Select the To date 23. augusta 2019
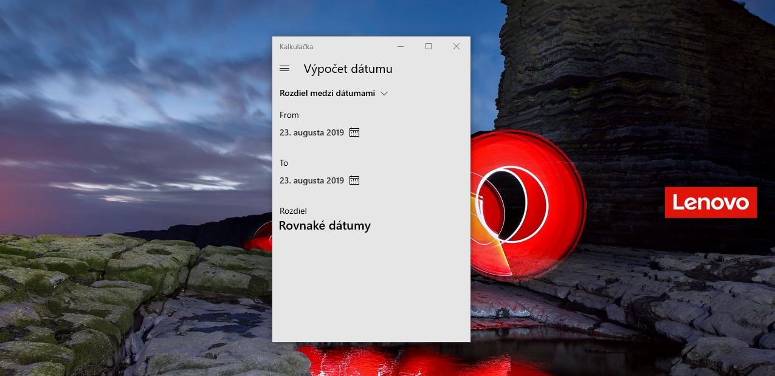Image resolution: width=775 pixels, height=376 pixels. coord(312,180)
